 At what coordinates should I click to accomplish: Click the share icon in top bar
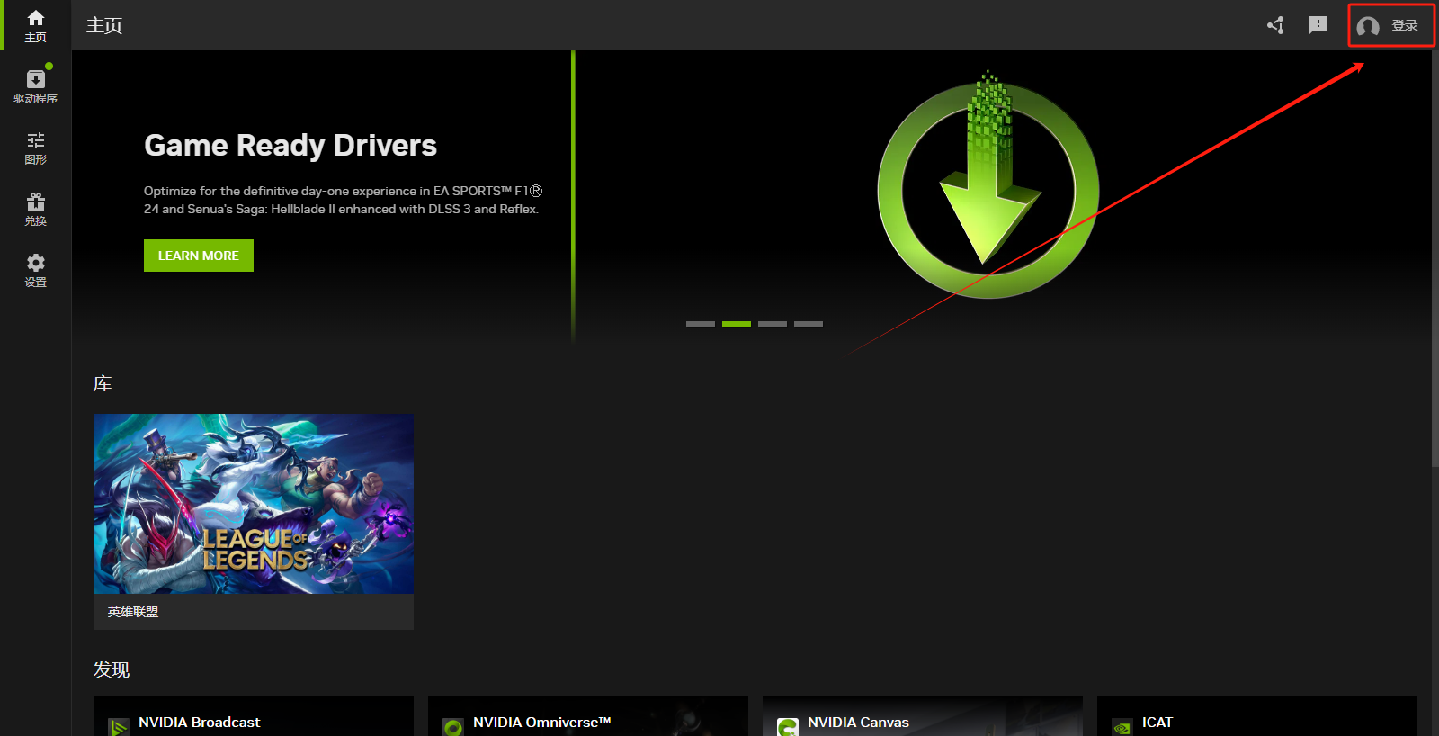pos(1275,25)
